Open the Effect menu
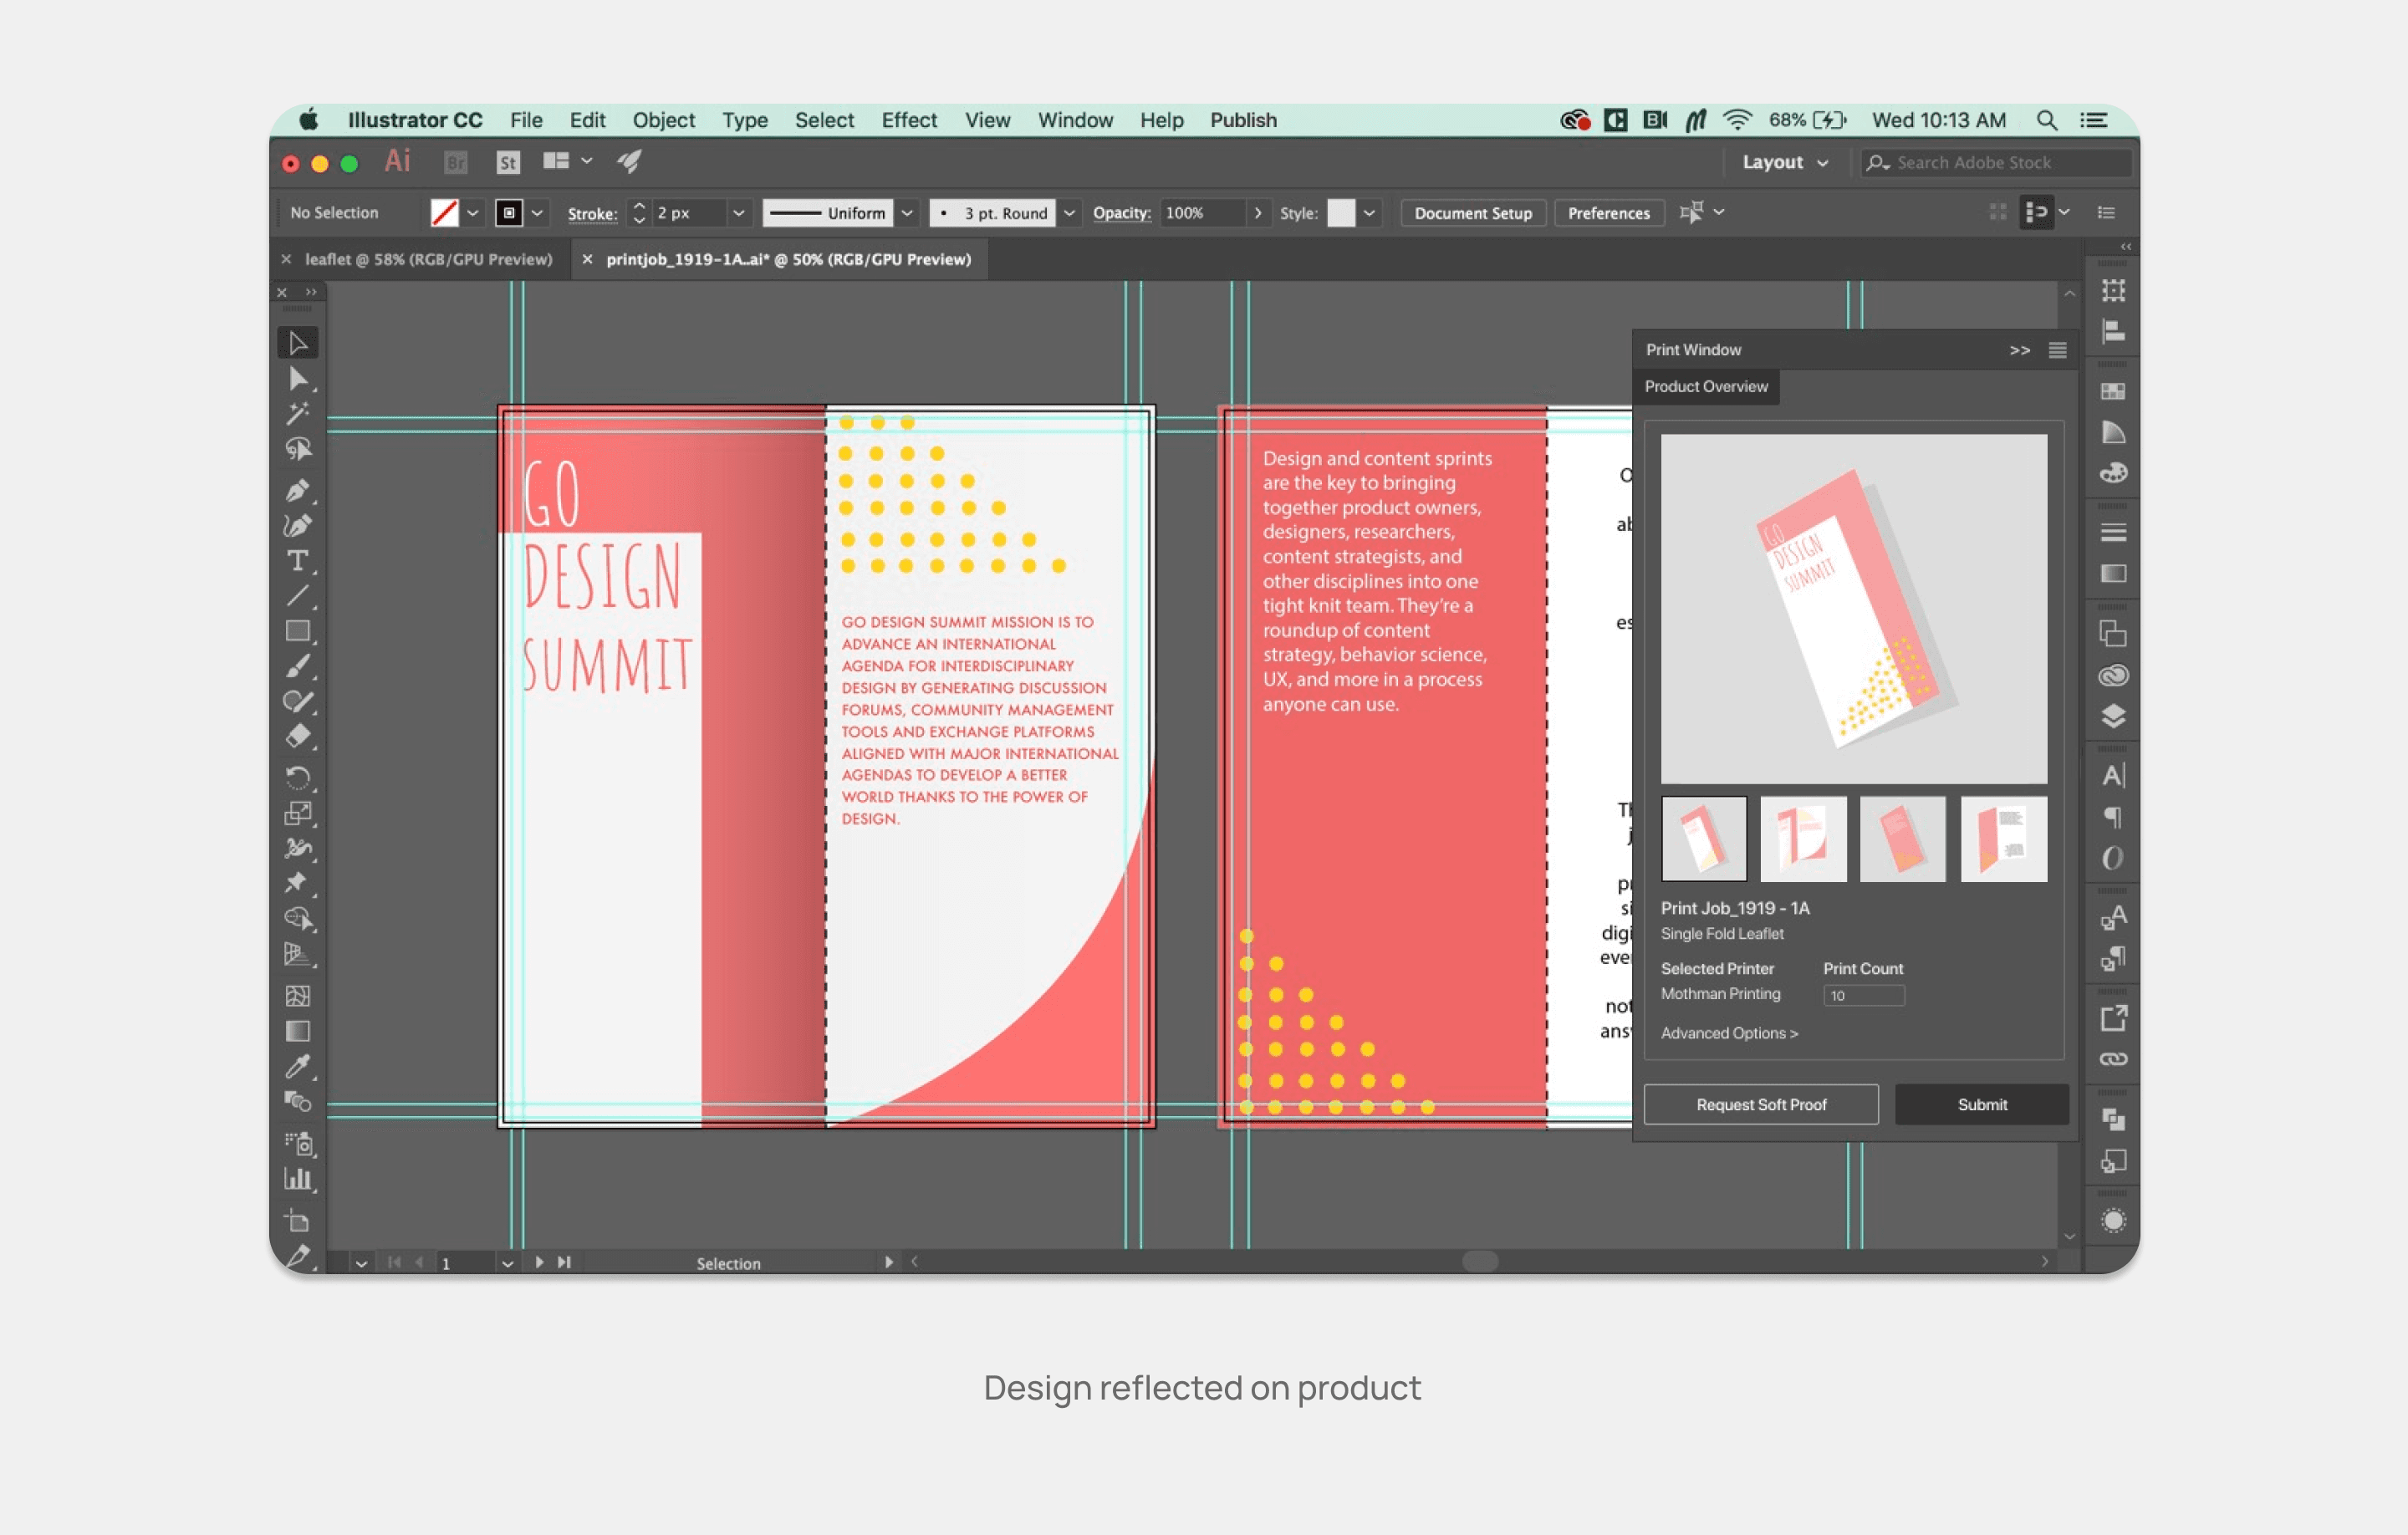Image resolution: width=2408 pixels, height=1535 pixels. pos(909,120)
